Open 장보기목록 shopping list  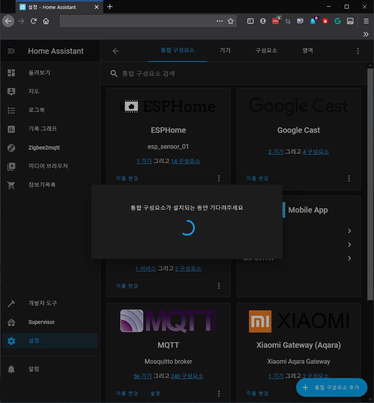tap(50, 185)
